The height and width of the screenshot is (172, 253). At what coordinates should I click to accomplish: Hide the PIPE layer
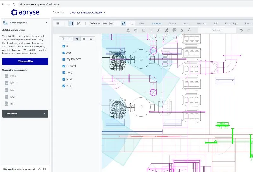pyautogui.click(x=64, y=86)
